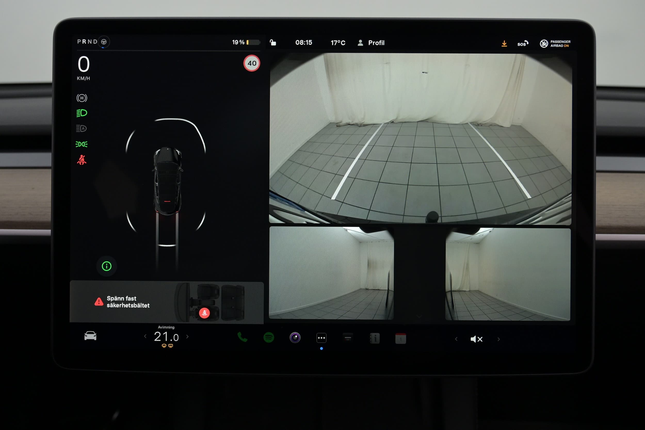Tap the green headlight indicator icon
The image size is (645, 430).
[x=82, y=113]
